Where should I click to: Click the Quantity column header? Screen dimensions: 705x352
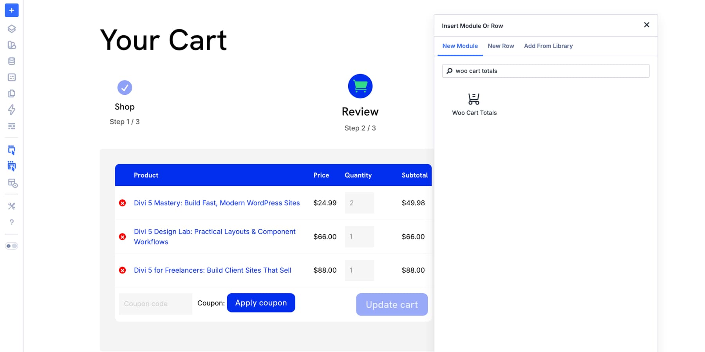358,175
